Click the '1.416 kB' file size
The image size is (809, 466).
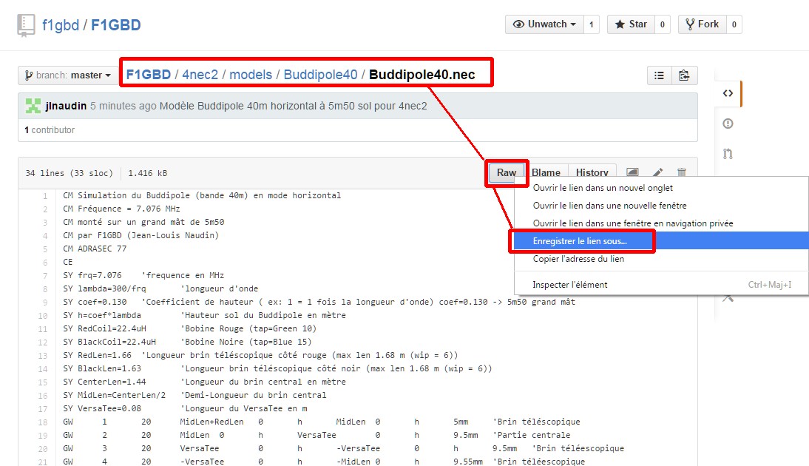point(148,173)
